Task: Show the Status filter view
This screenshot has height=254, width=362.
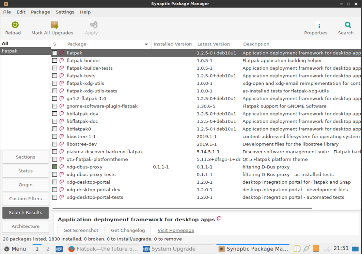Action: [x=26, y=171]
